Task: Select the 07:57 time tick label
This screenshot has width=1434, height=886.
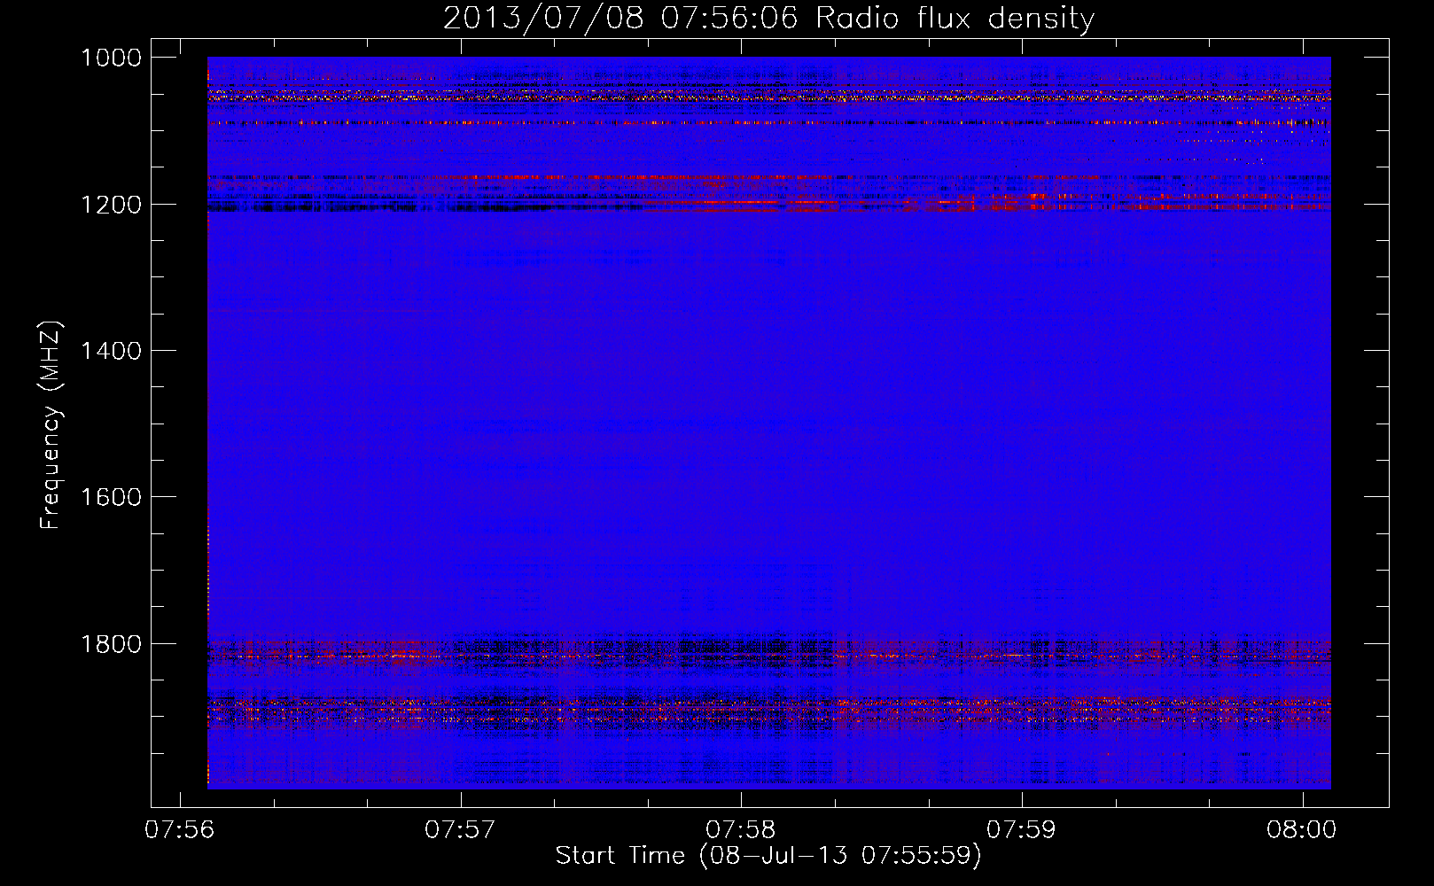Action: [460, 829]
